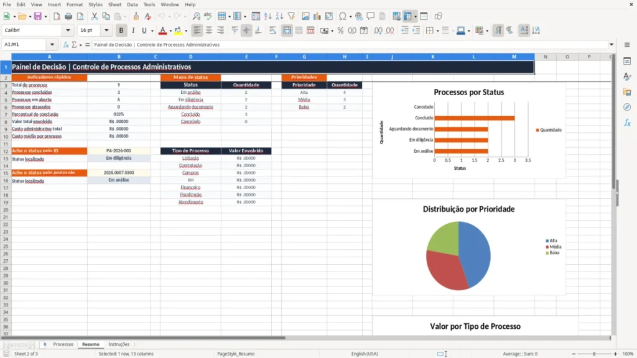
Task: Click the Format as Date icon
Action: pos(364,30)
